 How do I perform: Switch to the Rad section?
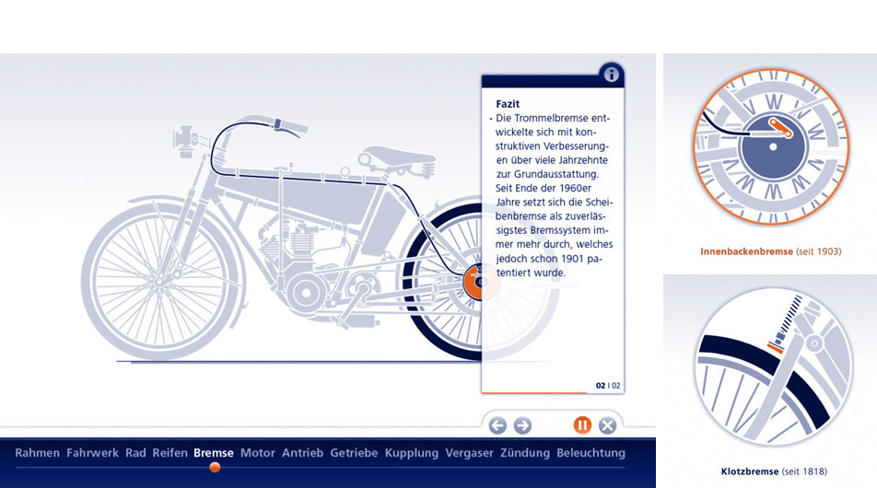click(135, 453)
